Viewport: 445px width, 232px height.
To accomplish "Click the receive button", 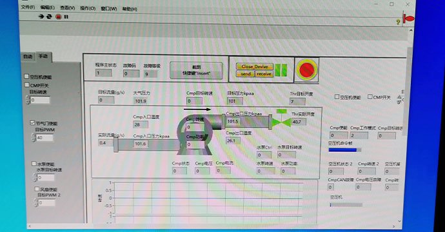I will coord(264,73).
